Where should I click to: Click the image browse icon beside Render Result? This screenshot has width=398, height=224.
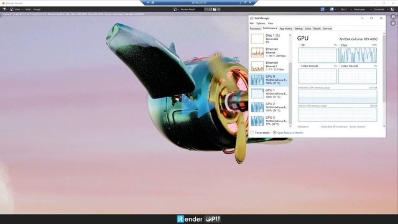click(x=175, y=9)
